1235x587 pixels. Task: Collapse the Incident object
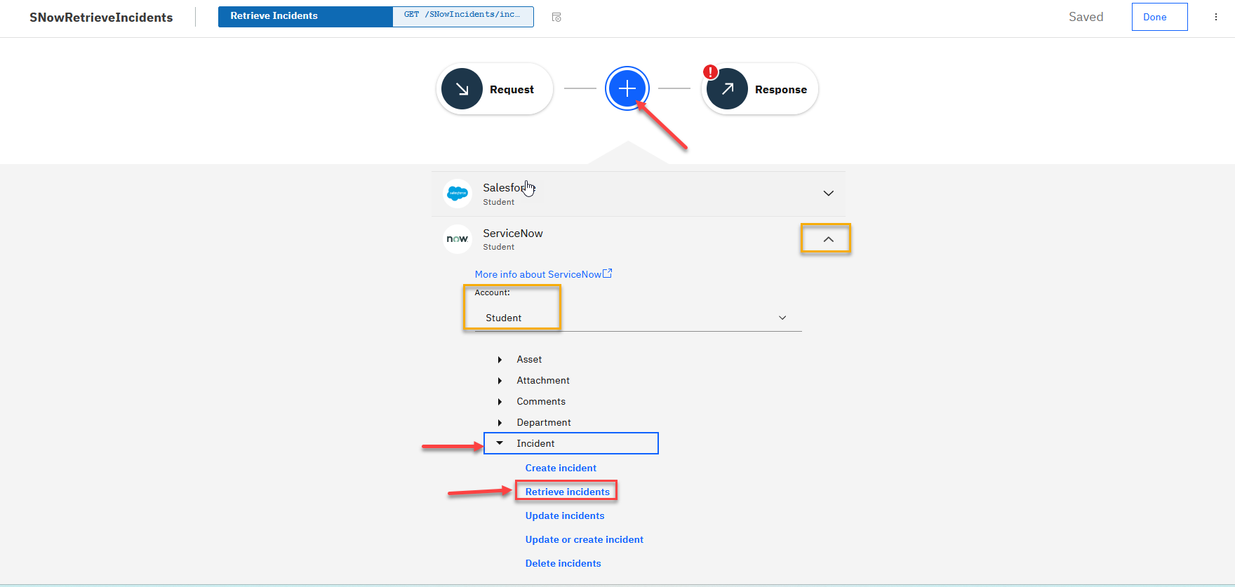point(500,443)
